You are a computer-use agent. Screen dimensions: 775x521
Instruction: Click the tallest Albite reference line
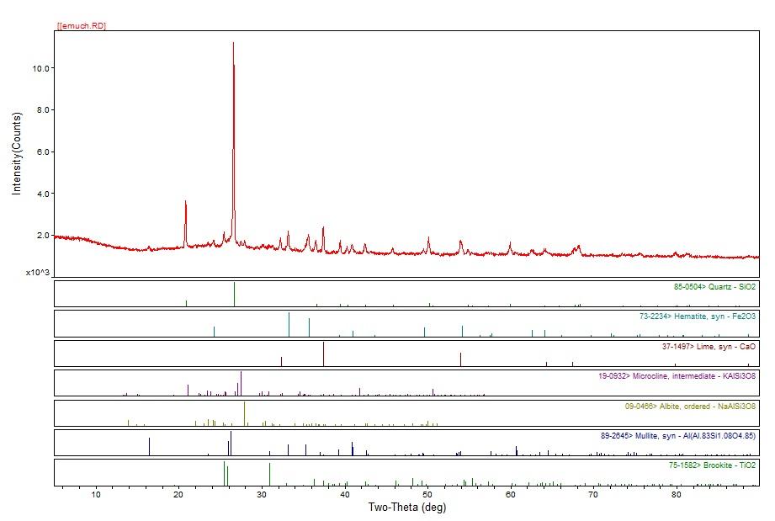[x=245, y=414]
